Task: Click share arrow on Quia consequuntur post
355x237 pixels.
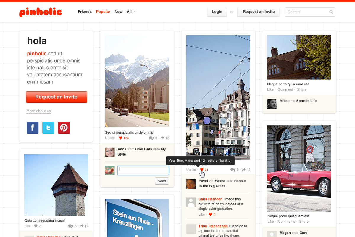Action: coord(81,226)
